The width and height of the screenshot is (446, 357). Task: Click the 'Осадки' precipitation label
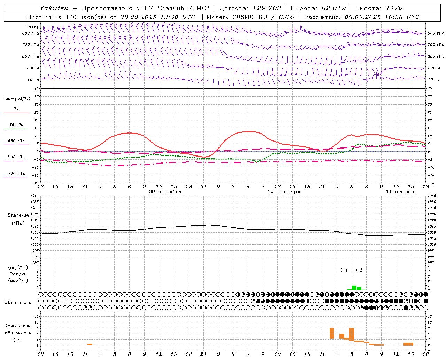click(18, 274)
